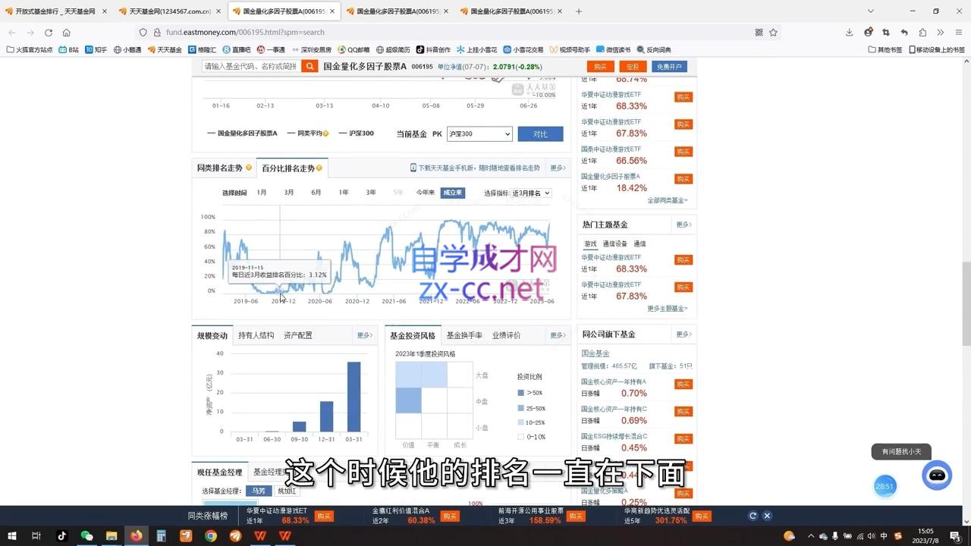Open the browser tab list dropdown
The height and width of the screenshot is (546, 971).
[x=871, y=11]
